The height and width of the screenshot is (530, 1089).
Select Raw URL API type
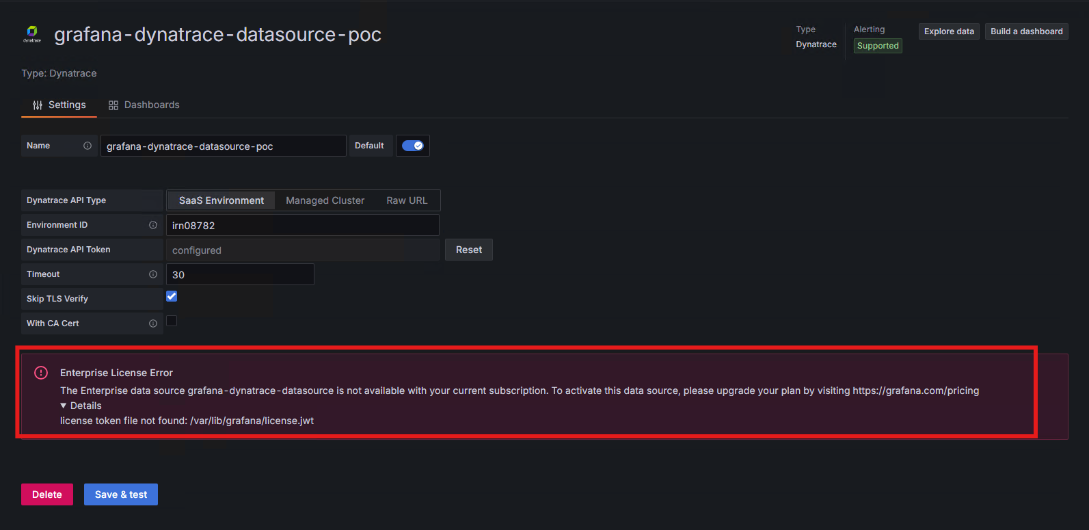tap(407, 200)
